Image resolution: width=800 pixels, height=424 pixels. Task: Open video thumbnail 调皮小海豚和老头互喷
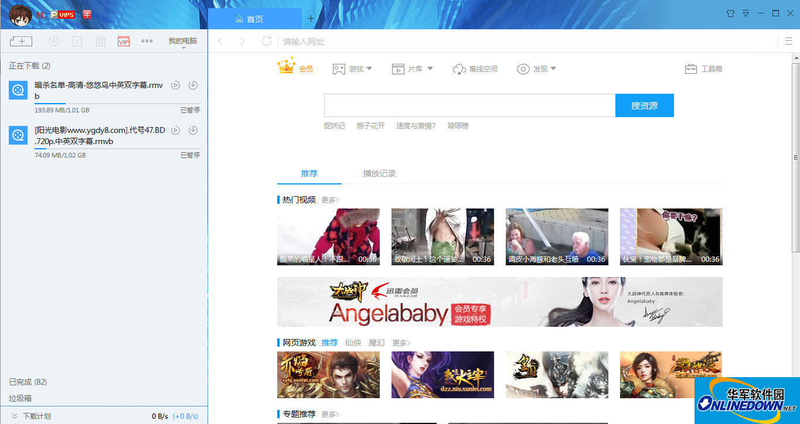(x=557, y=237)
